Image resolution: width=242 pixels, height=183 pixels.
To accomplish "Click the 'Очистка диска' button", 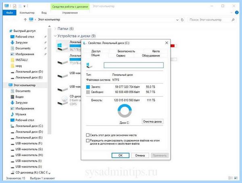I will click(x=152, y=121).
